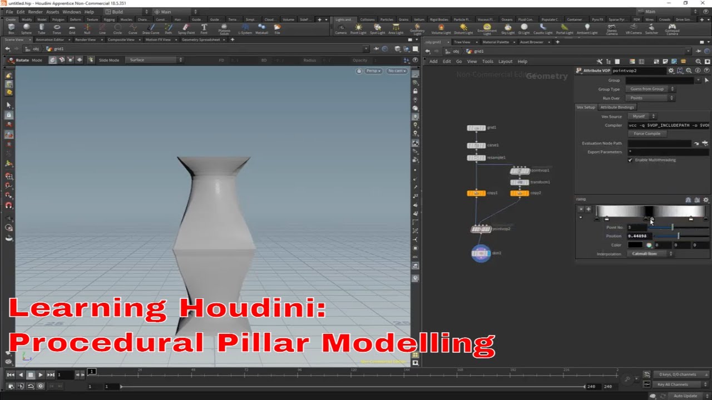This screenshot has width=712, height=400.
Task: Select the Null shelf tool
Action: tap(87, 28)
